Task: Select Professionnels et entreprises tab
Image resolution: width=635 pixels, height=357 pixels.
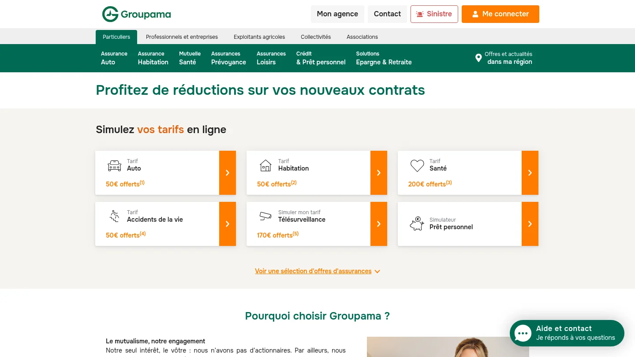Action: tap(182, 37)
